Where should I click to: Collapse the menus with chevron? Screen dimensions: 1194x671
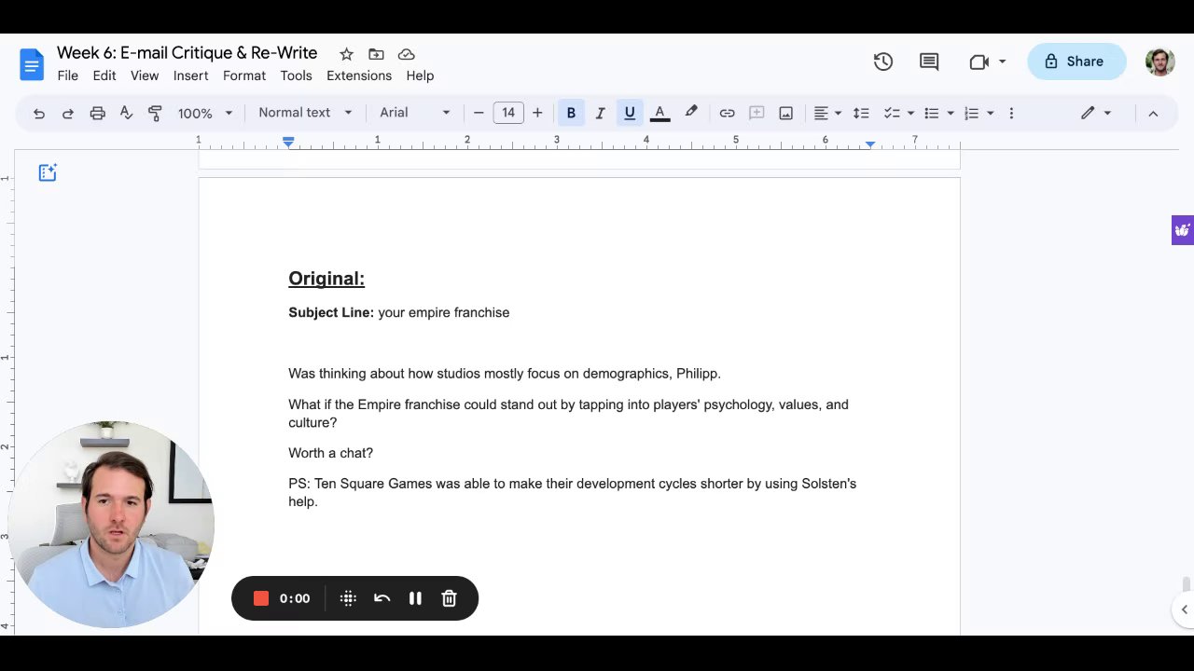click(1153, 113)
